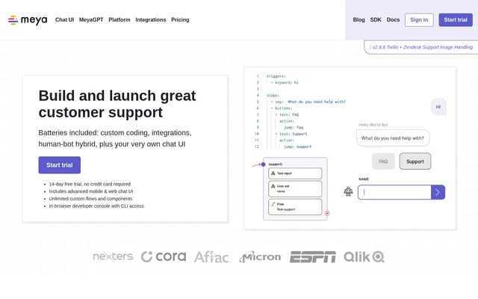Click the triggers: code line
The height and width of the screenshot is (299, 478).
point(276,76)
